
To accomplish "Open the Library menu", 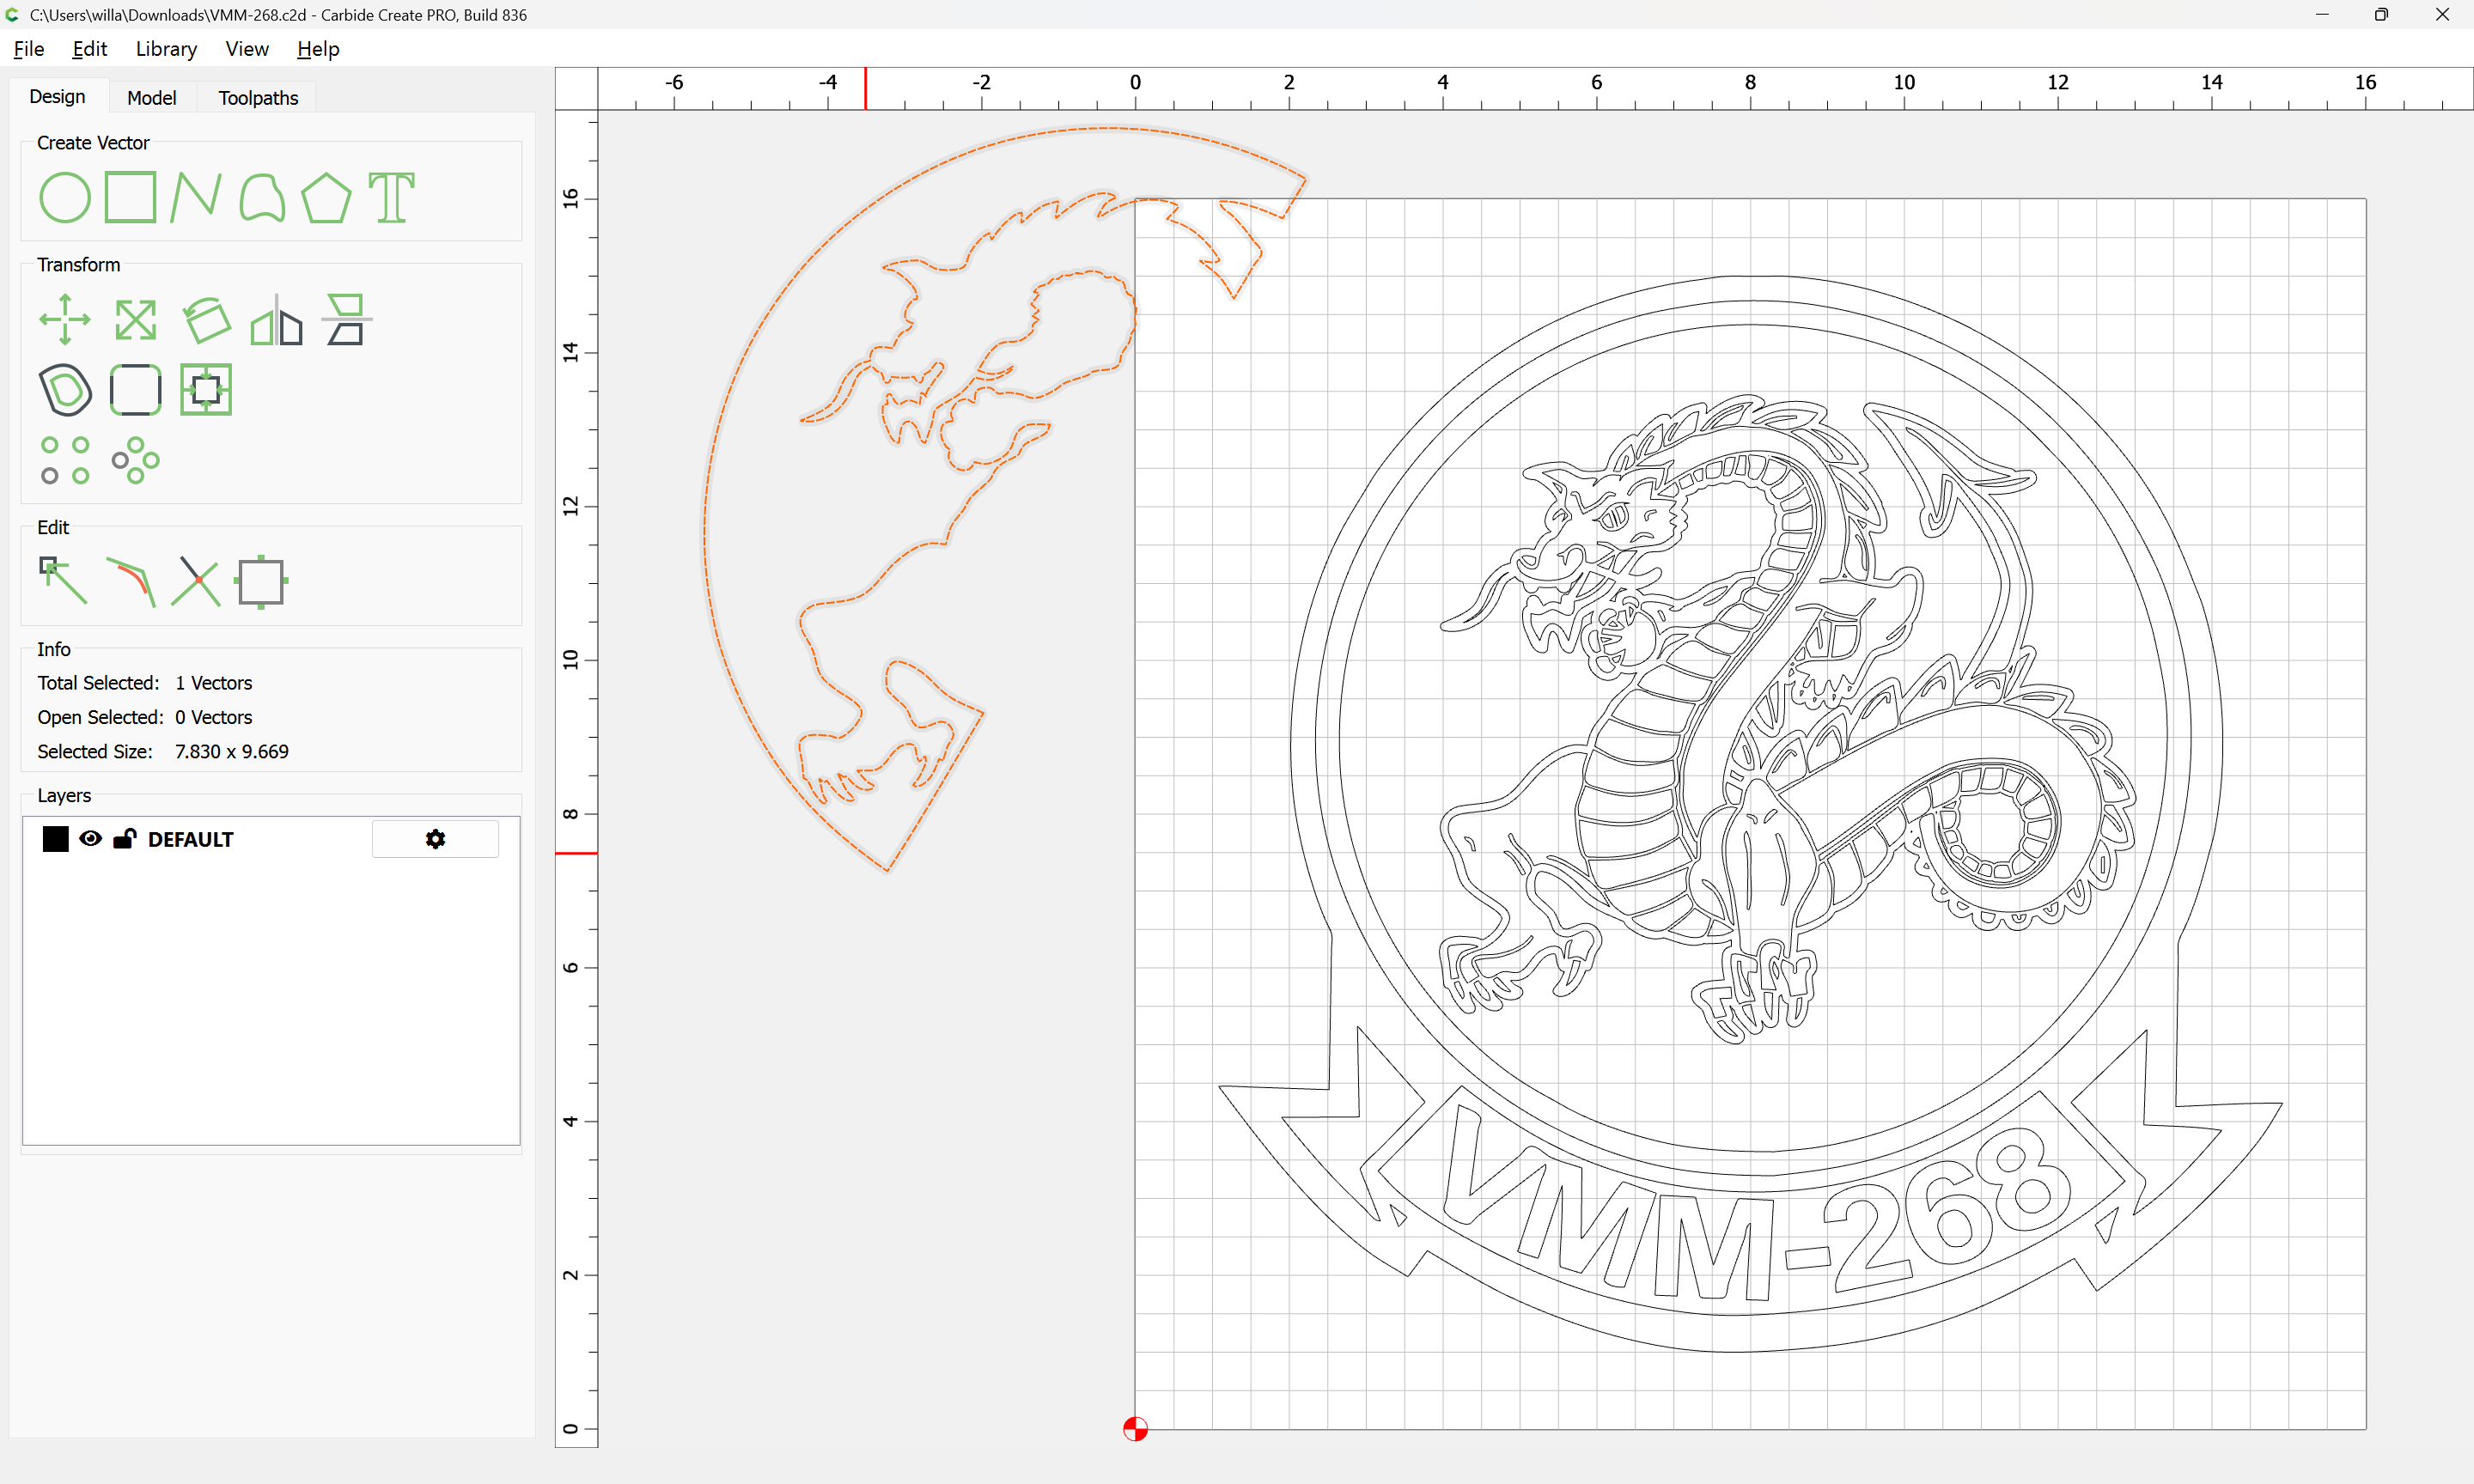I will pos(166,49).
